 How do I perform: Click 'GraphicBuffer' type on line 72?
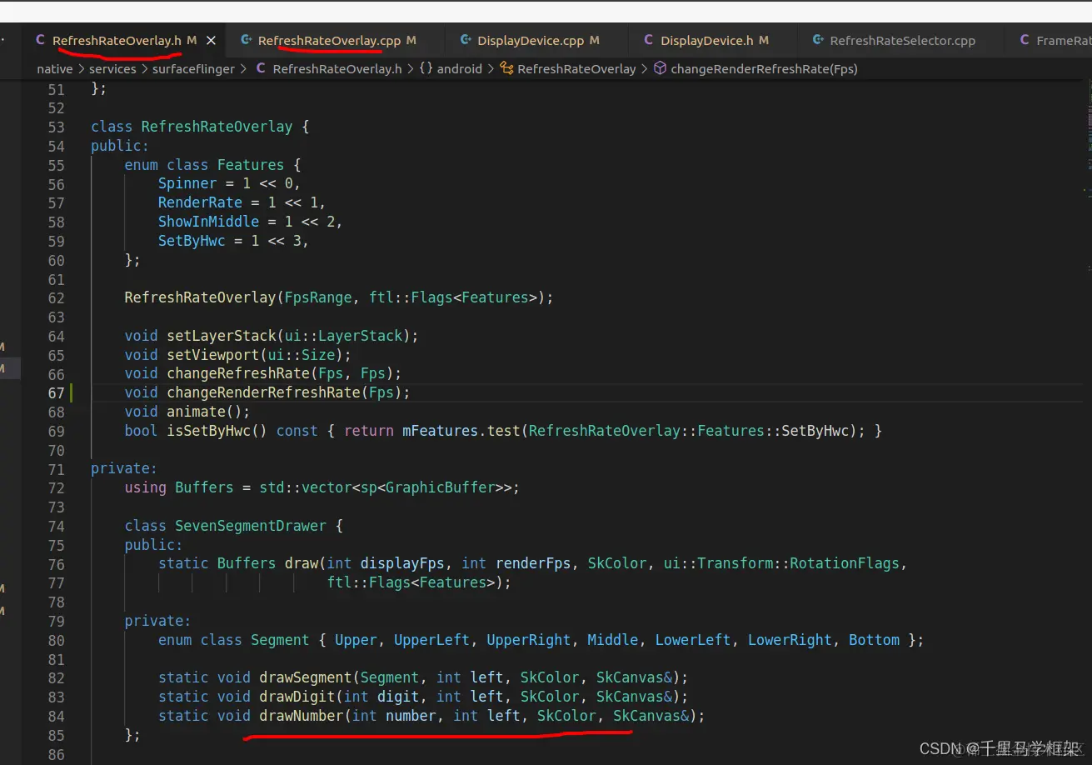(440, 487)
